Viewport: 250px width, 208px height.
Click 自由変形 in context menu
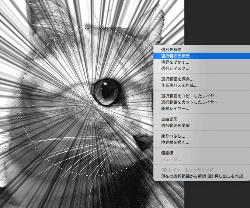pyautogui.click(x=202, y=119)
